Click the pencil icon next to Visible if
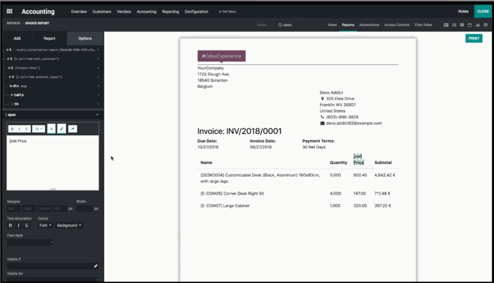Viewport: 494px width, 283px height. (x=96, y=266)
